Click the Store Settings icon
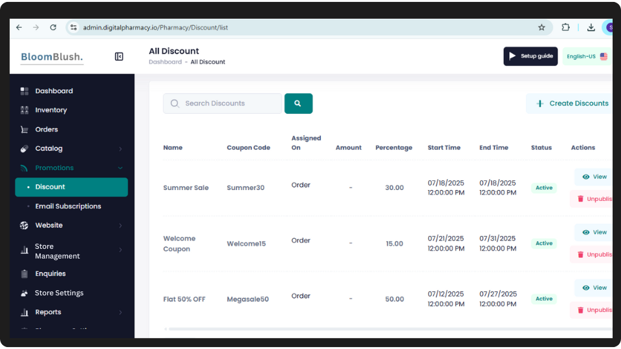Viewport: 621px width, 349px height. coord(24,293)
